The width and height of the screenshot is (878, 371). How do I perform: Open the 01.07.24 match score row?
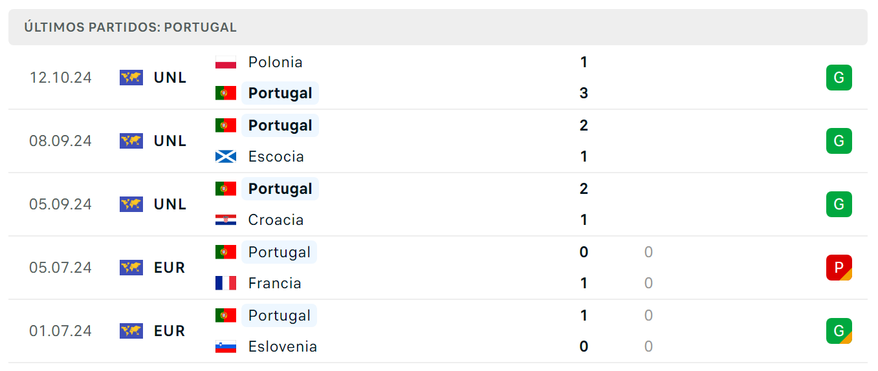tap(438, 331)
